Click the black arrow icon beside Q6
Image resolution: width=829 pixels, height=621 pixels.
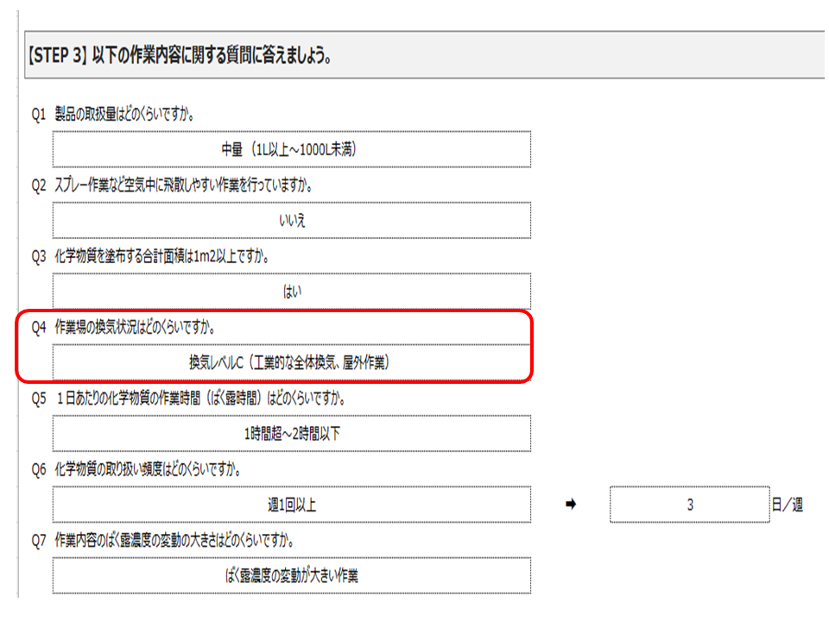tap(570, 505)
